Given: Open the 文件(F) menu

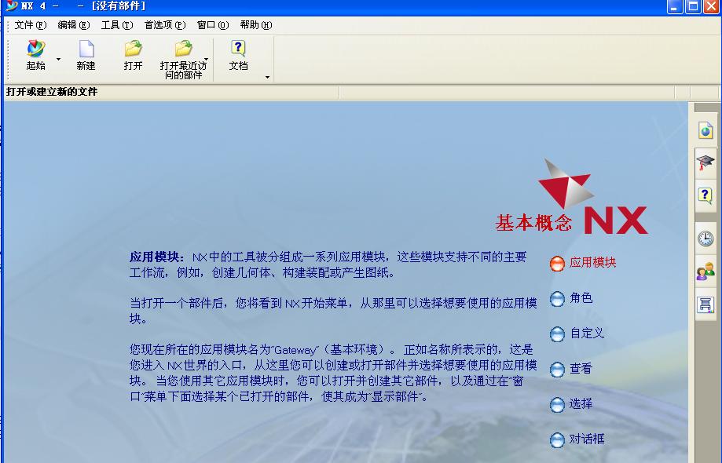Looking at the screenshot, I should coord(31,25).
